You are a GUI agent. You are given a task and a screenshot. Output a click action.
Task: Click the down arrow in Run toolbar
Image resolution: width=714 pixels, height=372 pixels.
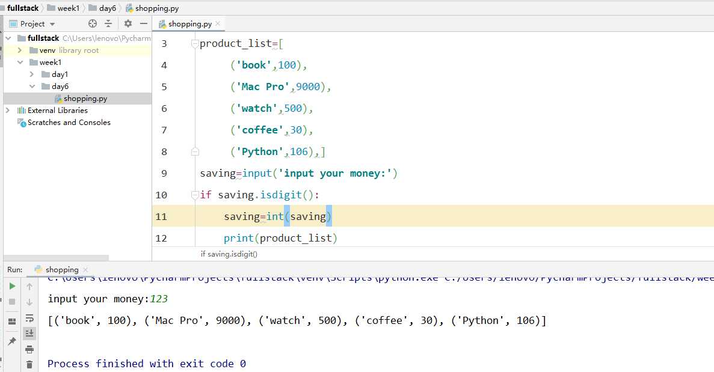click(29, 302)
